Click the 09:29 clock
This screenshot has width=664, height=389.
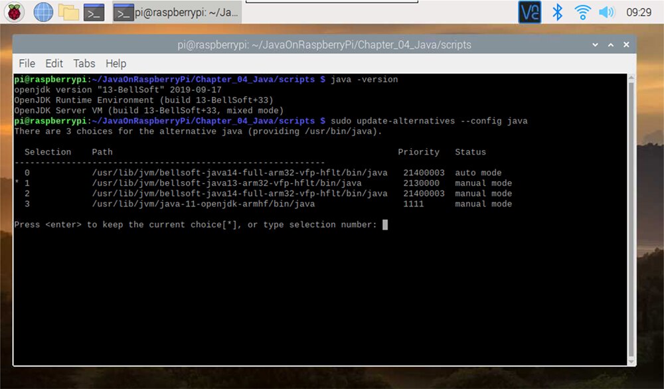point(639,12)
